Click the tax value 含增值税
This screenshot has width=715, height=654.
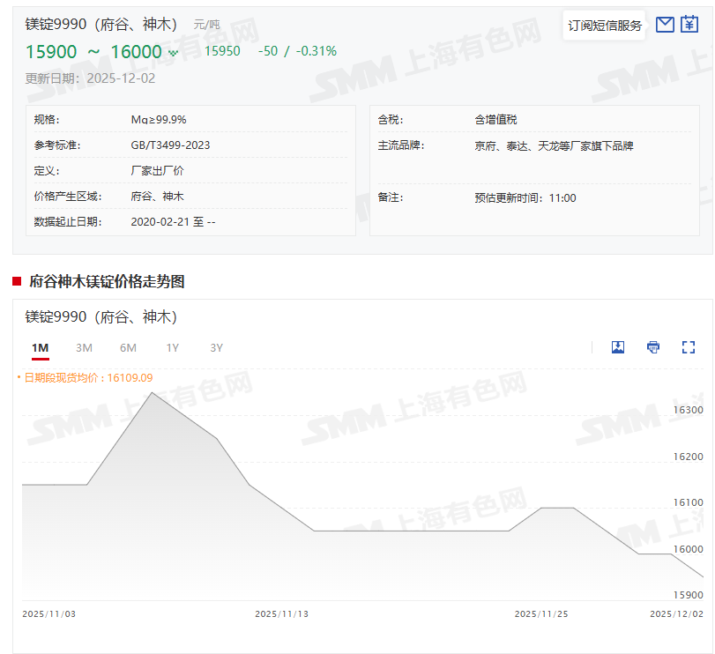pos(495,120)
